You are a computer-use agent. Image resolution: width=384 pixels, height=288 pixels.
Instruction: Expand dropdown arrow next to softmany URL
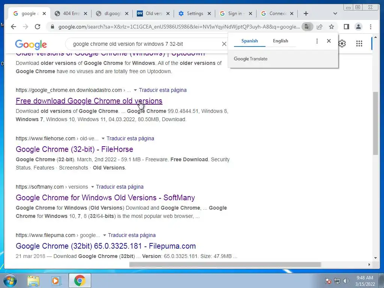tap(93, 187)
